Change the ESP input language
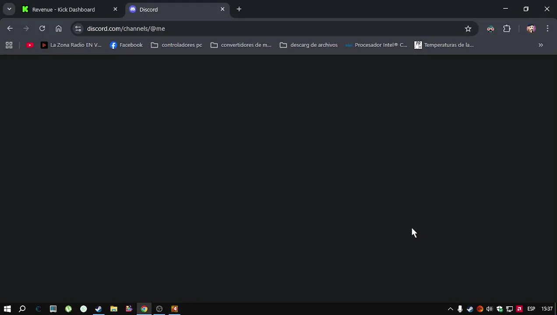The height and width of the screenshot is (315, 557). [531, 309]
